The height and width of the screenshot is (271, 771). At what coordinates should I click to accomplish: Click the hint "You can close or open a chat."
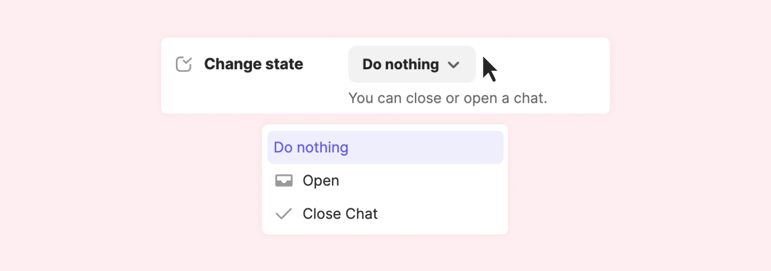pos(448,98)
